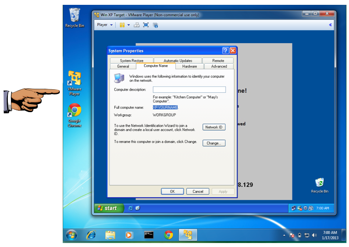
Task: Collapse the VMware toolbar with the double chevron
Action: click(x=330, y=25)
